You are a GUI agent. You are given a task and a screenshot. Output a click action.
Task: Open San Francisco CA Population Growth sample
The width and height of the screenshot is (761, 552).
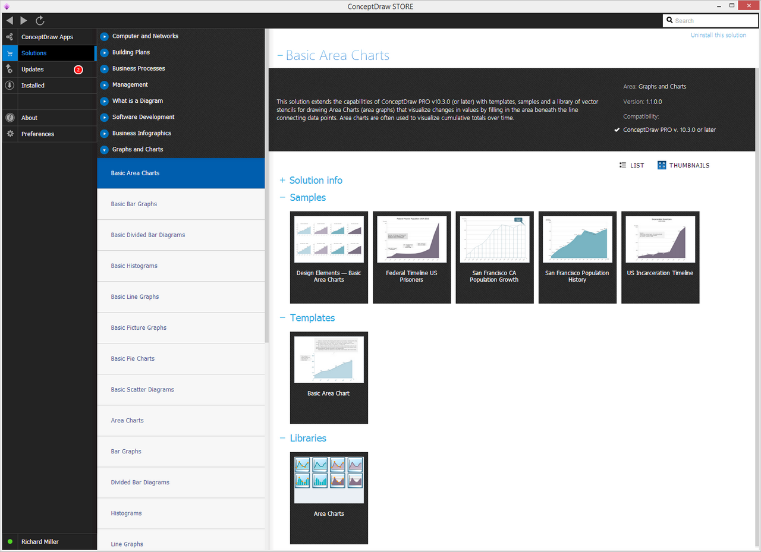tap(494, 257)
